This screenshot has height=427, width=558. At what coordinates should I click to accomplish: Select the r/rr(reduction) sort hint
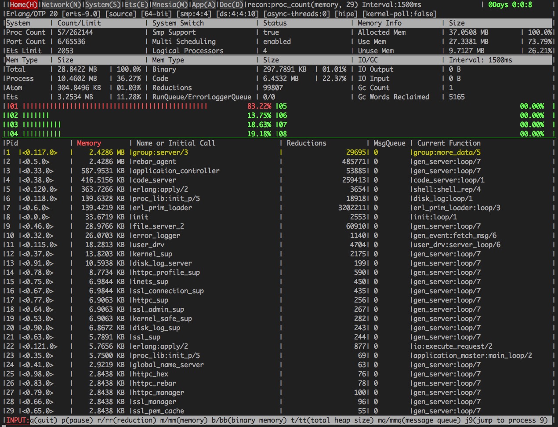point(127,420)
